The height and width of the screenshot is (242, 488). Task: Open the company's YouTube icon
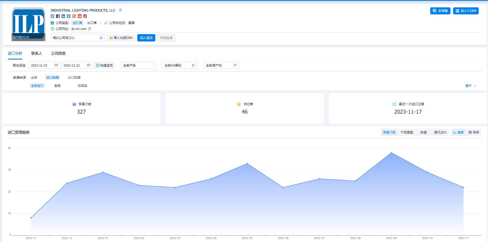pos(80,16)
